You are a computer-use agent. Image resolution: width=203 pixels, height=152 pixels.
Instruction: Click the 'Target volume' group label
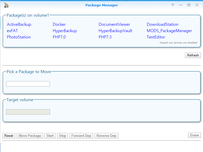(x=20, y=100)
